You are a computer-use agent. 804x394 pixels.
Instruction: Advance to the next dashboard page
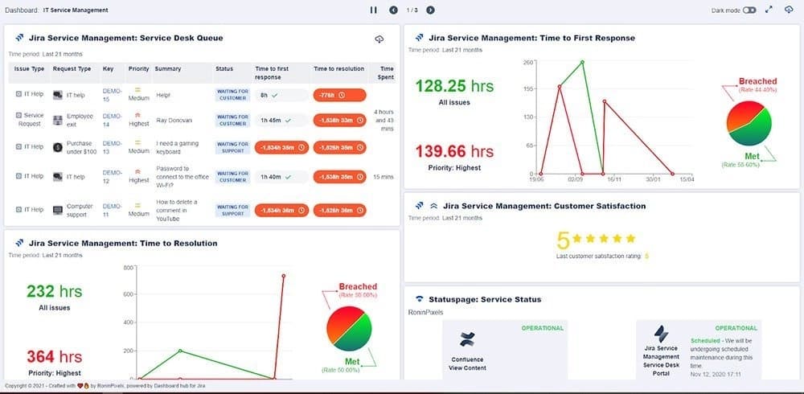click(x=431, y=10)
